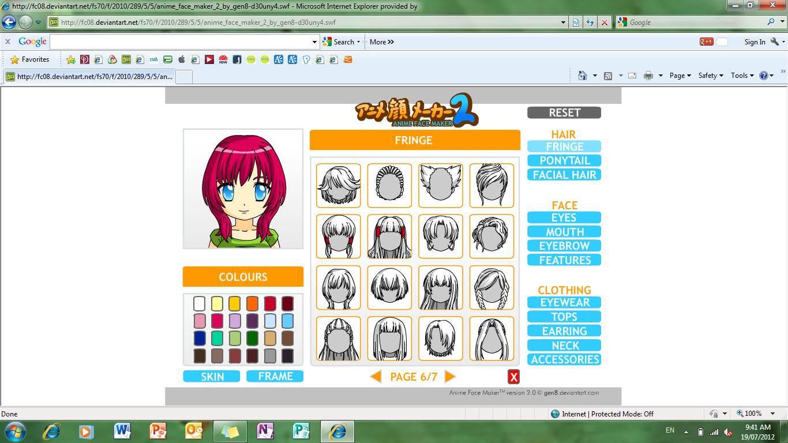
Task: Pick the sky blue colour swatch
Action: (x=287, y=321)
